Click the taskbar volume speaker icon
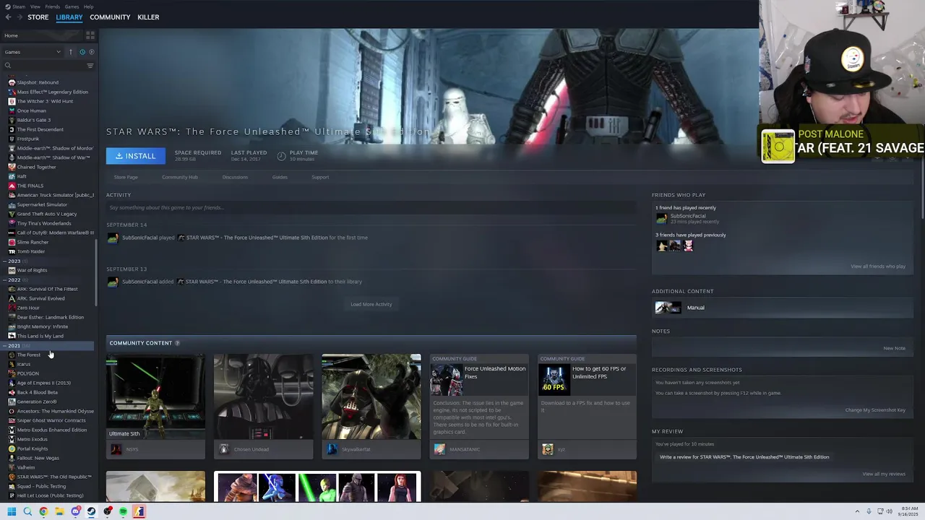The height and width of the screenshot is (520, 925). pos(889,511)
